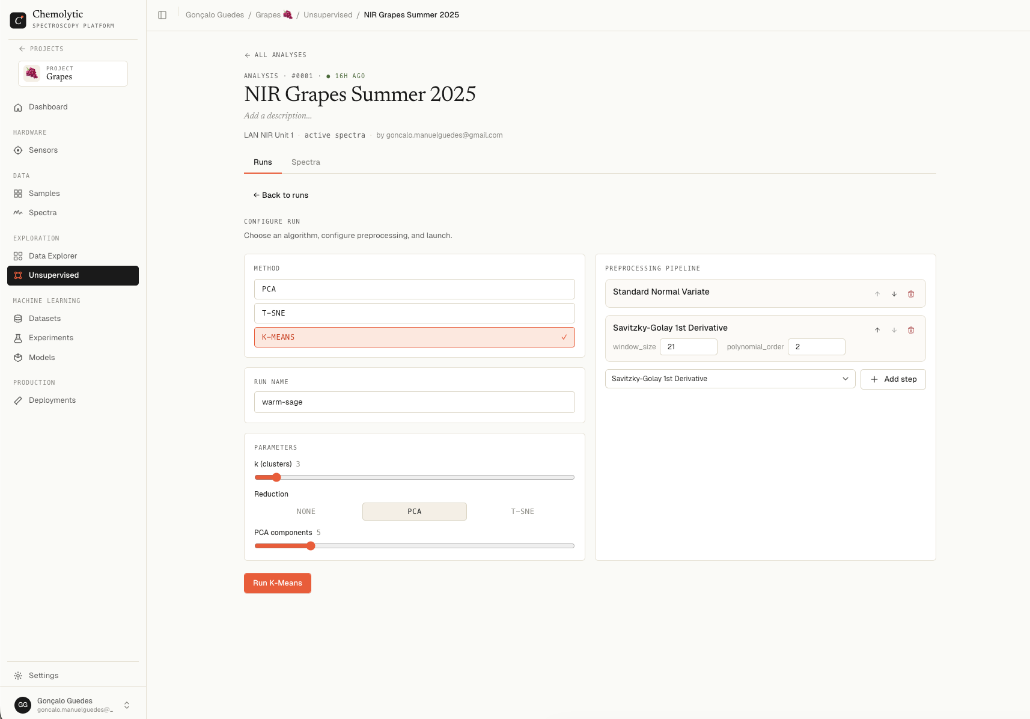The height and width of the screenshot is (719, 1030).
Task: Delete the Standard Normal Variate step
Action: pos(911,294)
